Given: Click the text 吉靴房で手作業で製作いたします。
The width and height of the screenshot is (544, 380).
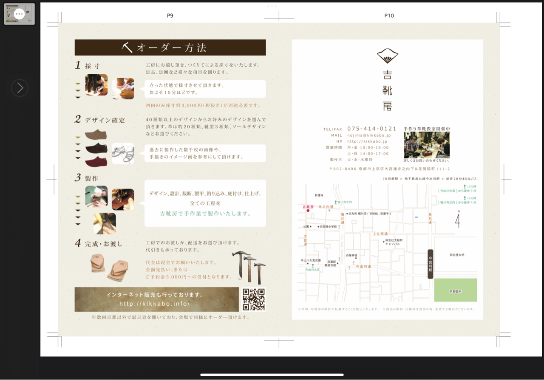Looking at the screenshot, I should tap(205, 214).
